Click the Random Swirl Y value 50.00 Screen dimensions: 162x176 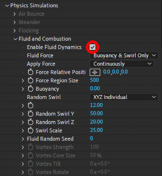96,114
